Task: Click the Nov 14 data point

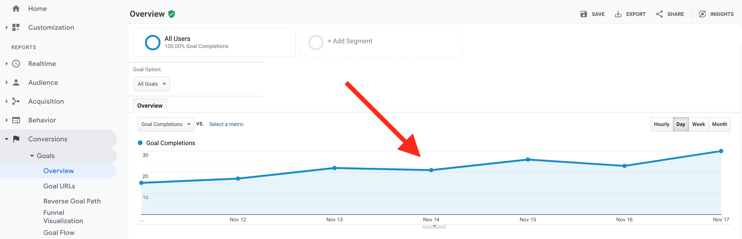Action: tap(431, 170)
